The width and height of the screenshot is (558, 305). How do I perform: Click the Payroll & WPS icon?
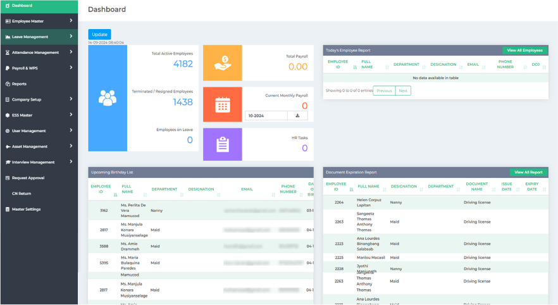(x=8, y=68)
